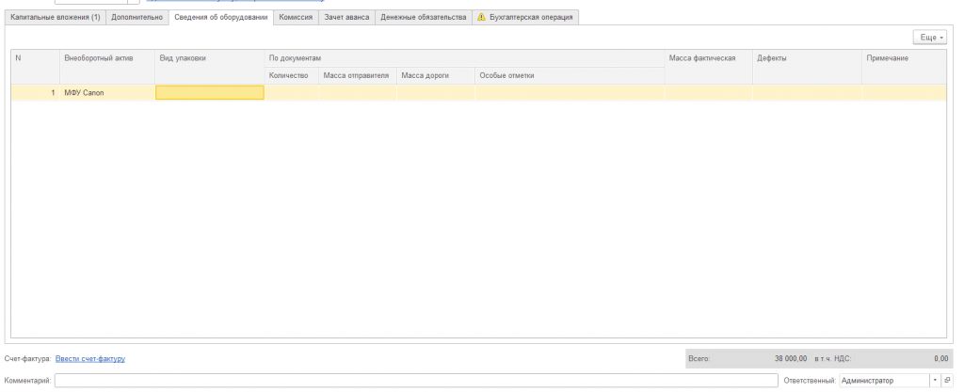This screenshot has height=392, width=964.
Task: Click the Ввести счет-фактуру link
Action: pos(90,359)
